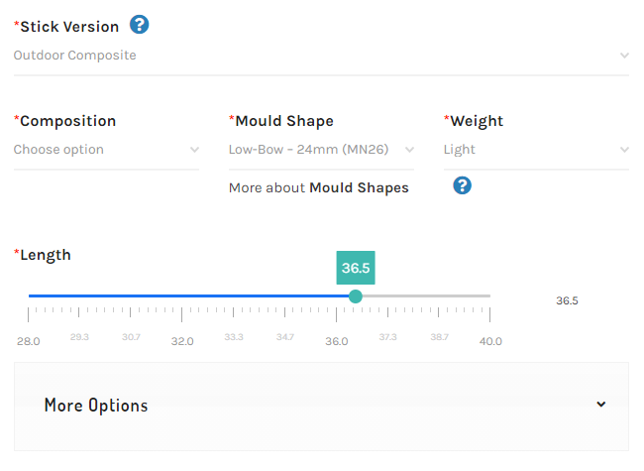Click the teal 36.5 slider tooltip
This screenshot has height=471, width=644.
(x=356, y=268)
